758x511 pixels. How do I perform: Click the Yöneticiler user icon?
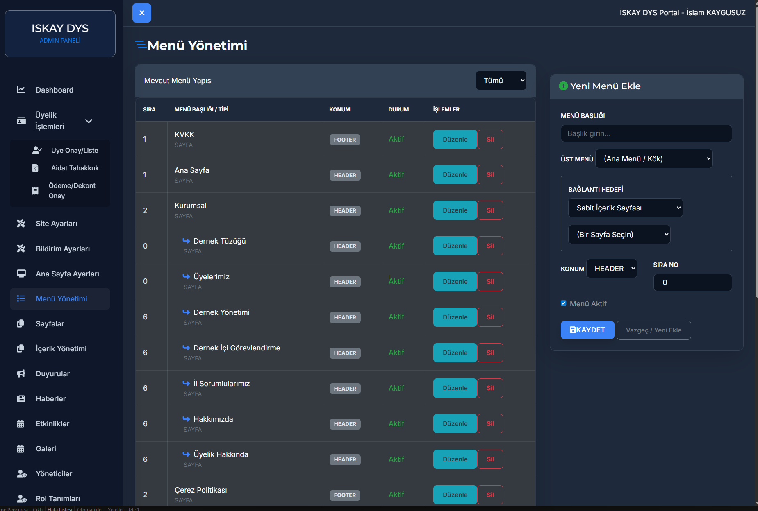pos(21,474)
